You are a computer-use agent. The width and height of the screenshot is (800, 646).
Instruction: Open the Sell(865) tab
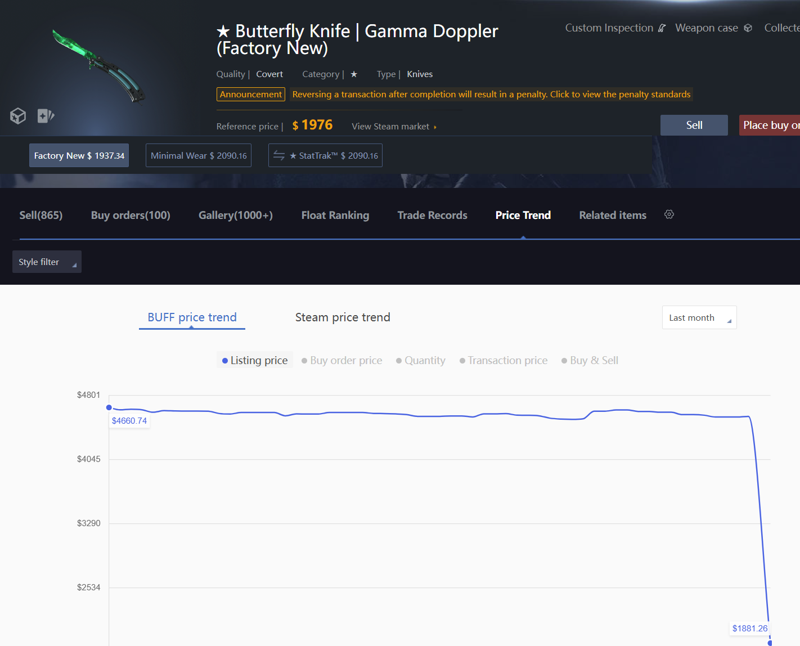tap(41, 215)
